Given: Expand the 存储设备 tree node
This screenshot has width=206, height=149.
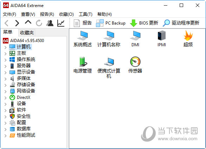Looking at the screenshot, I should [x=5, y=85].
